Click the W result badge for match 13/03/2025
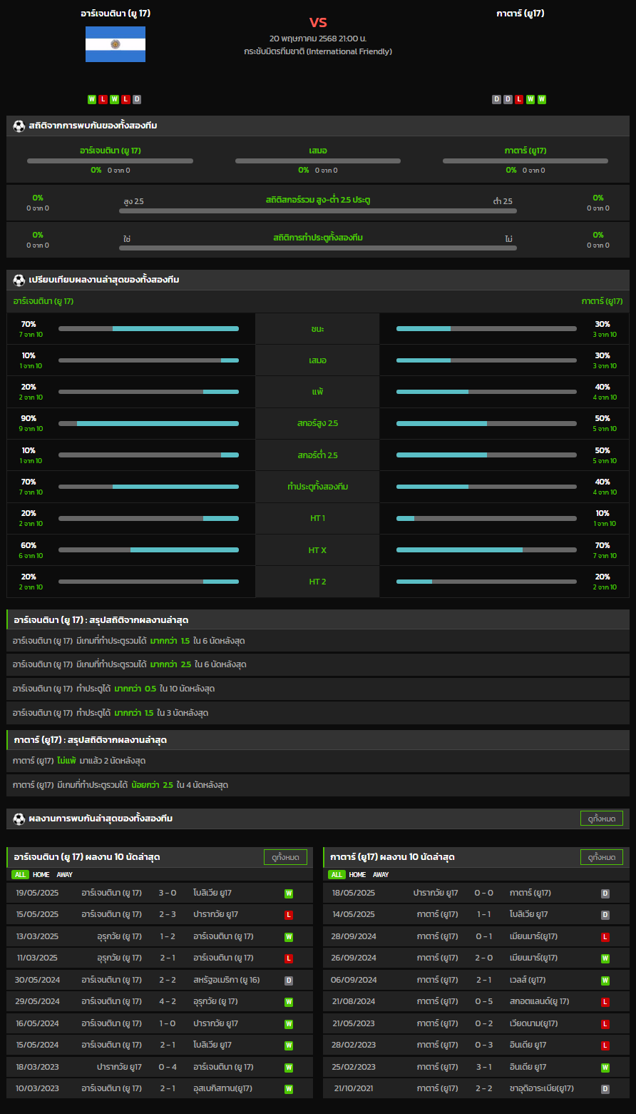The width and height of the screenshot is (636, 1114). [289, 937]
